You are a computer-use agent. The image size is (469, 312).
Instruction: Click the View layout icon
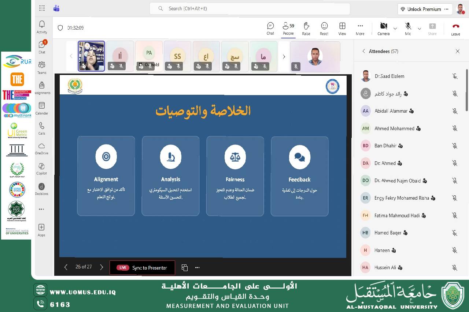point(342,29)
